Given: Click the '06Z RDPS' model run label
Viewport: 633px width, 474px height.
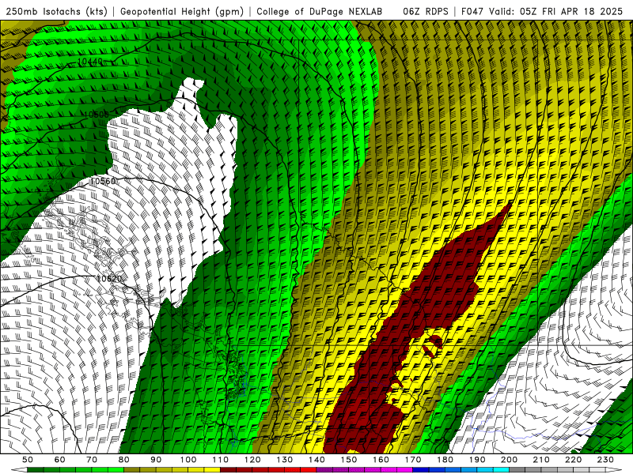Looking at the screenshot, I should [x=426, y=12].
